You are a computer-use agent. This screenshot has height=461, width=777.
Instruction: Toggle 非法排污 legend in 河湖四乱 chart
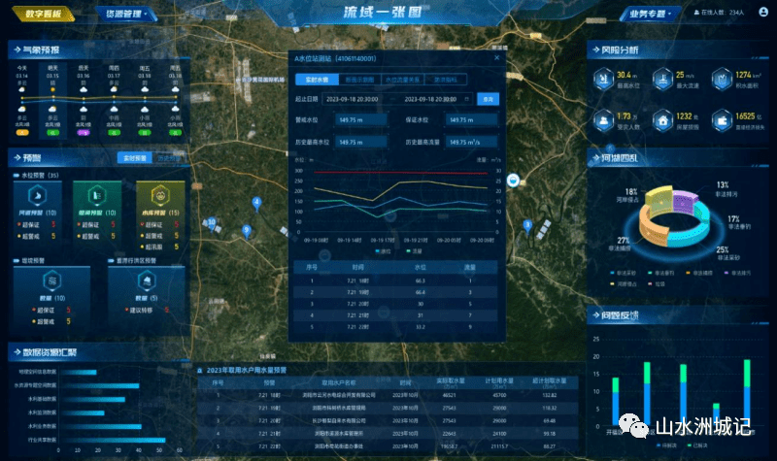coord(737,273)
